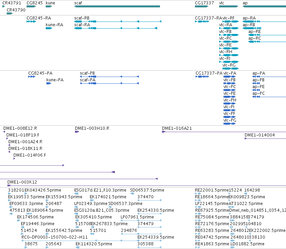Select the ap-PC protein label

pyautogui.click(x=259, y=93)
